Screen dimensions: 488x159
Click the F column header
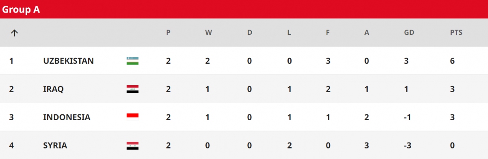pyautogui.click(x=328, y=33)
